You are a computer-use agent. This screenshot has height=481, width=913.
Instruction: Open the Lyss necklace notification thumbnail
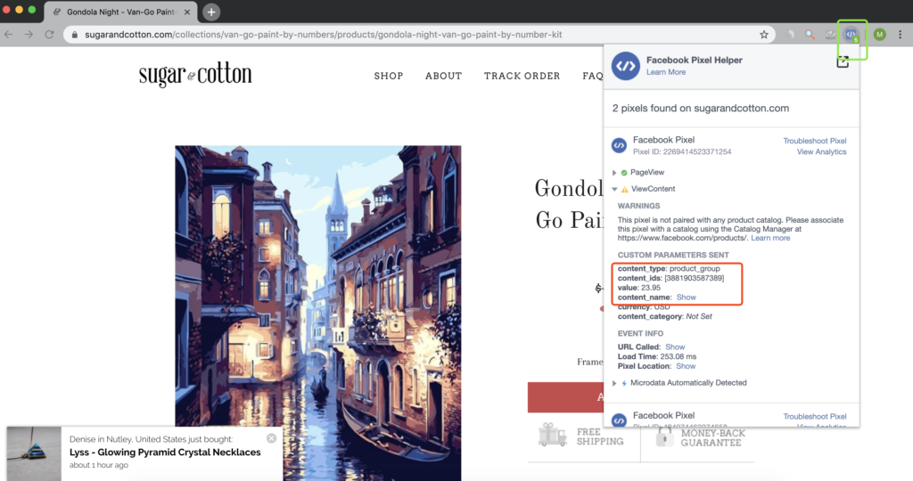click(x=34, y=453)
